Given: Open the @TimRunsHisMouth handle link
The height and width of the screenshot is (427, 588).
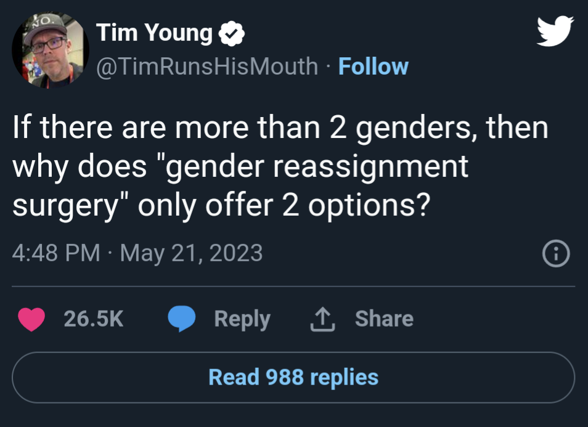Looking at the screenshot, I should [207, 66].
